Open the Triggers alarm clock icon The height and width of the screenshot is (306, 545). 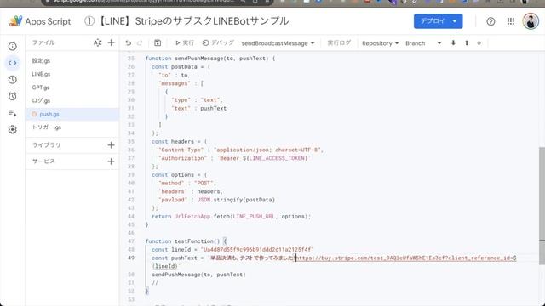coord(13,96)
